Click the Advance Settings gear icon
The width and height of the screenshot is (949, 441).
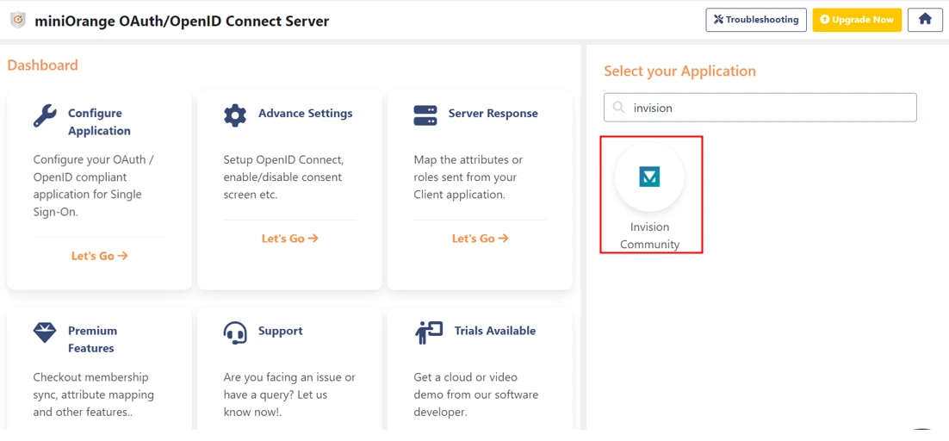pyautogui.click(x=235, y=115)
